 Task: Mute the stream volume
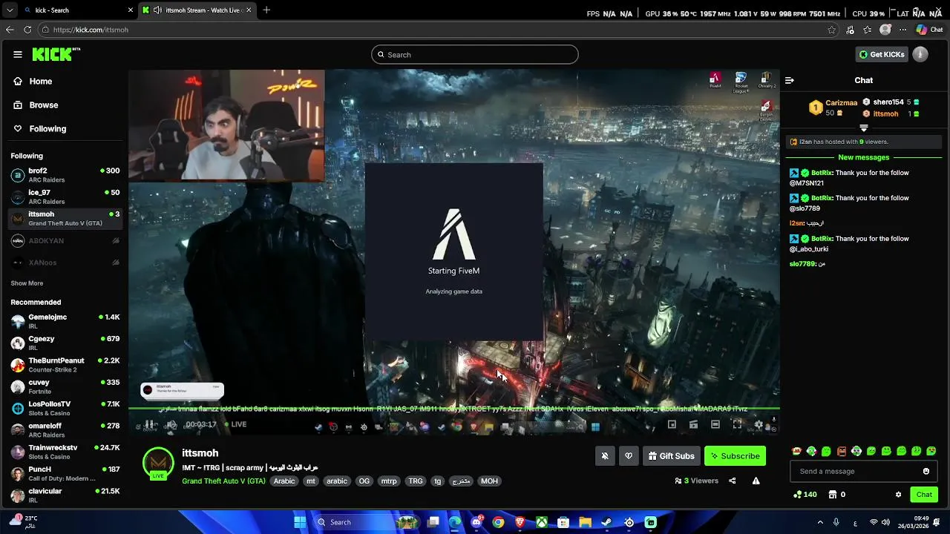(x=171, y=424)
